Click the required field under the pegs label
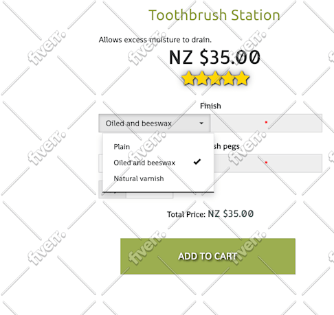Image resolution: width=334 pixels, height=315 pixels. (268, 163)
